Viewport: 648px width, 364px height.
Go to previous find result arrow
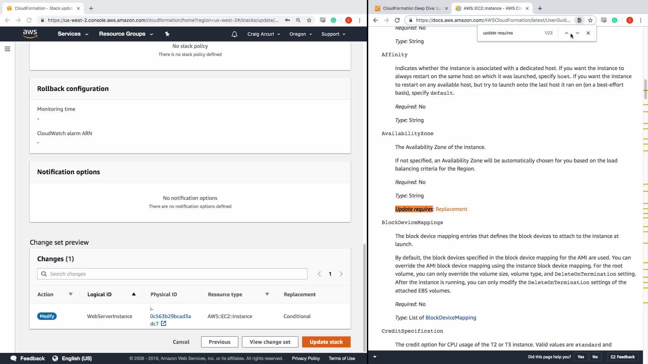pyautogui.click(x=567, y=33)
